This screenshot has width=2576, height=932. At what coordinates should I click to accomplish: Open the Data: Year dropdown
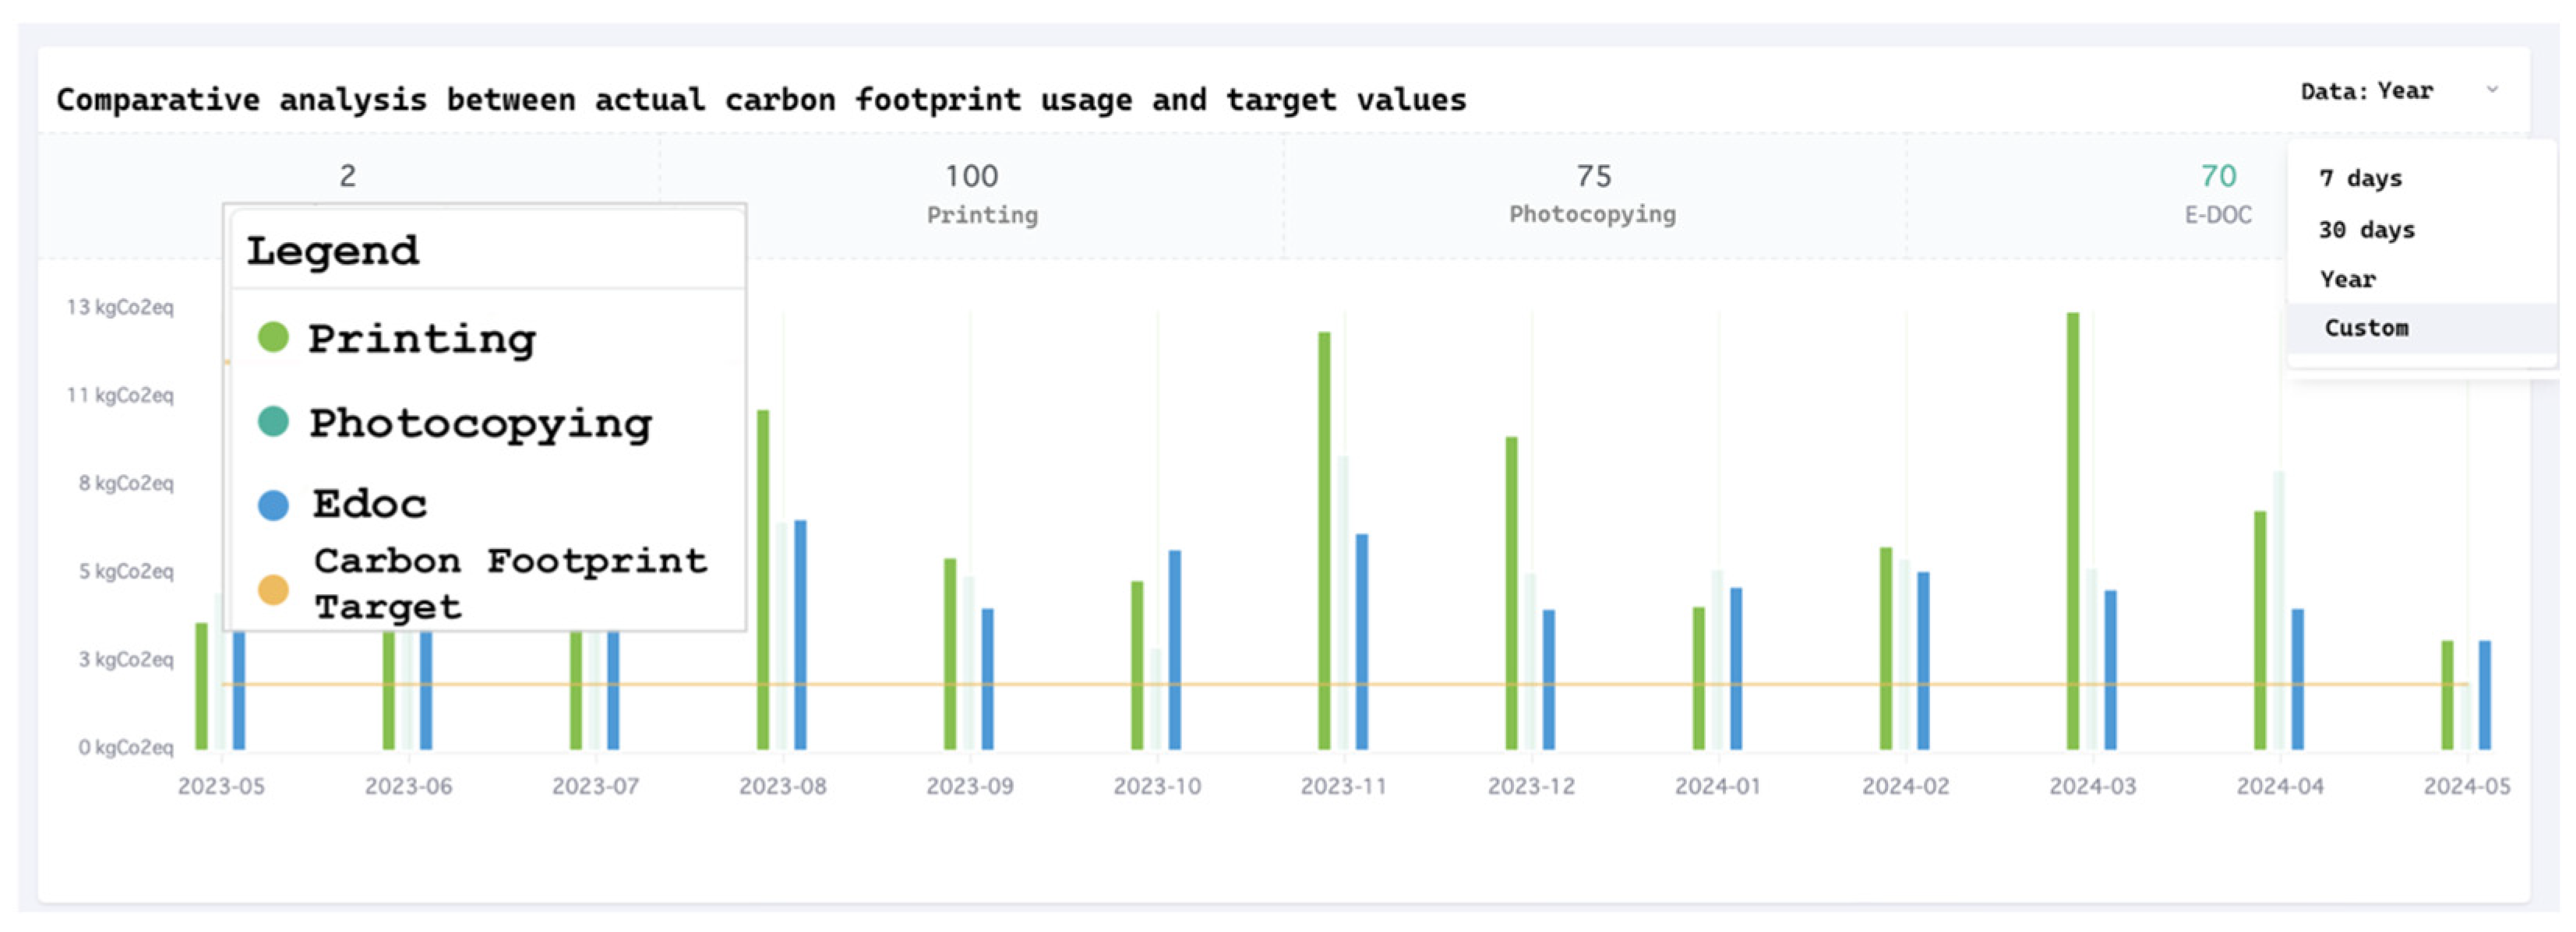click(2366, 92)
